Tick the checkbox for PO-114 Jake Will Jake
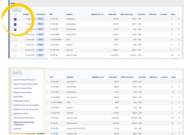The height and width of the screenshot is (135, 184). [15, 55]
